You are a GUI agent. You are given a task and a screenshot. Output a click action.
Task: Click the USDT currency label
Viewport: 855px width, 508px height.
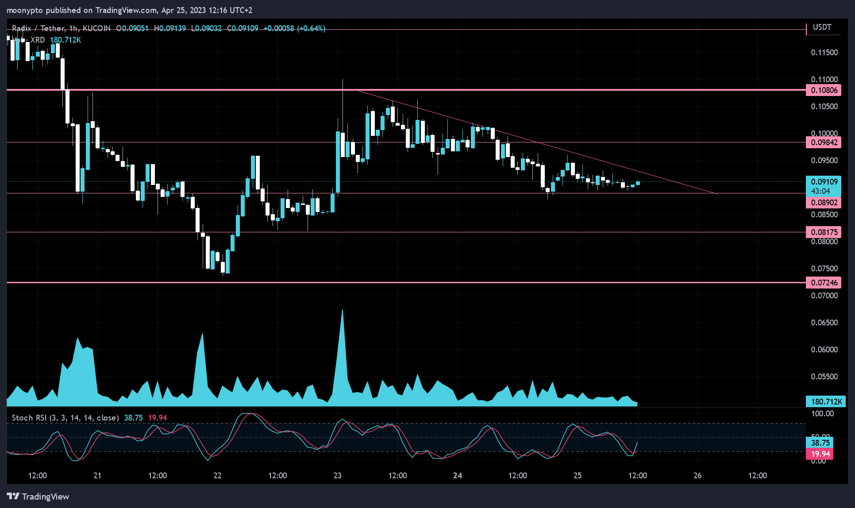[x=822, y=27]
